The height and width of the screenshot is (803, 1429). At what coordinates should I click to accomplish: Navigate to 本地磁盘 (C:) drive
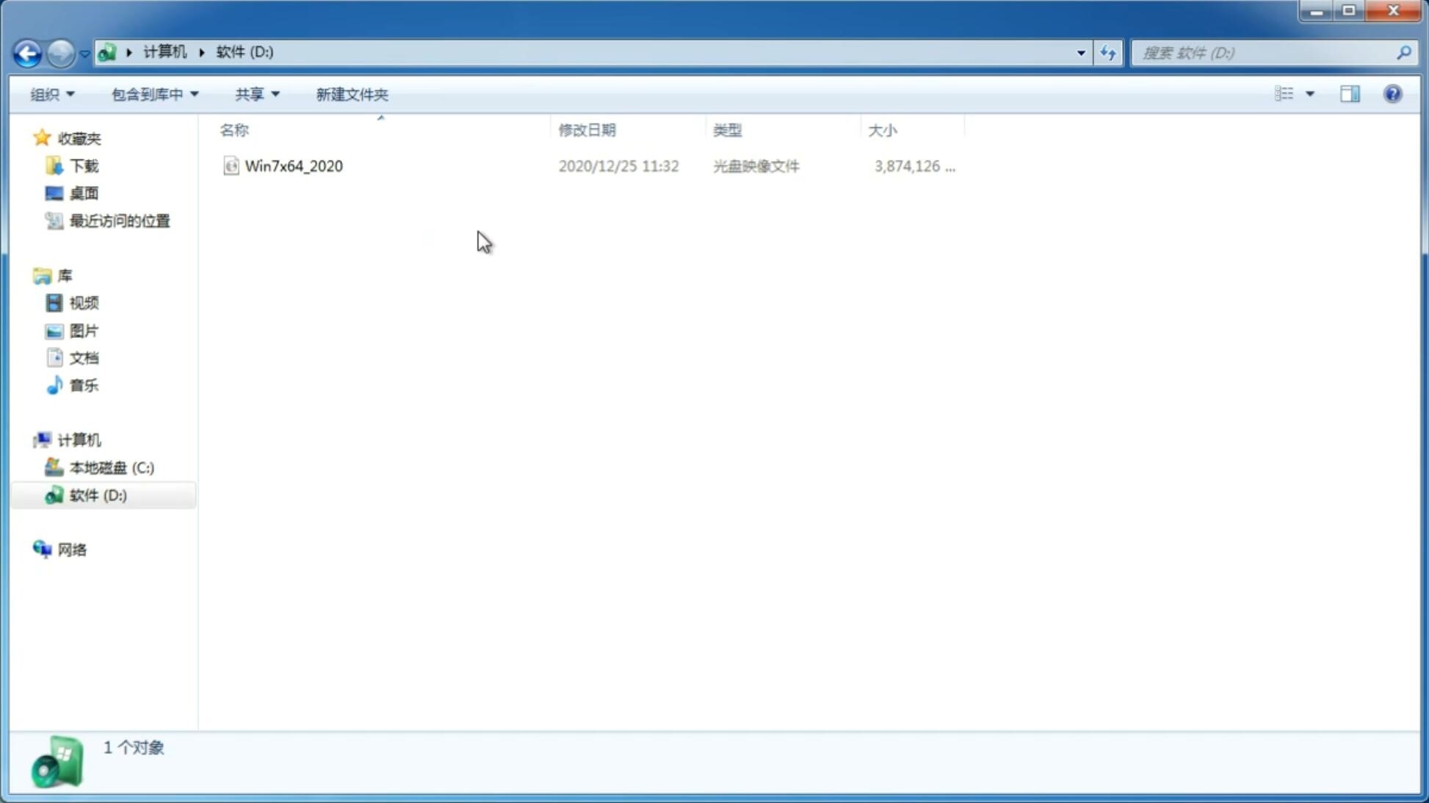coord(111,467)
